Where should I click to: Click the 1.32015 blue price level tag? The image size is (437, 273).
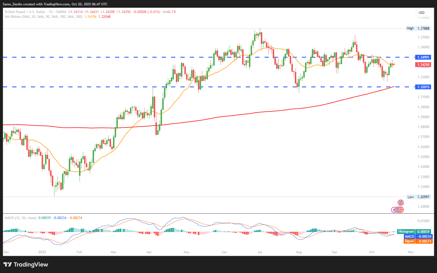(423, 87)
